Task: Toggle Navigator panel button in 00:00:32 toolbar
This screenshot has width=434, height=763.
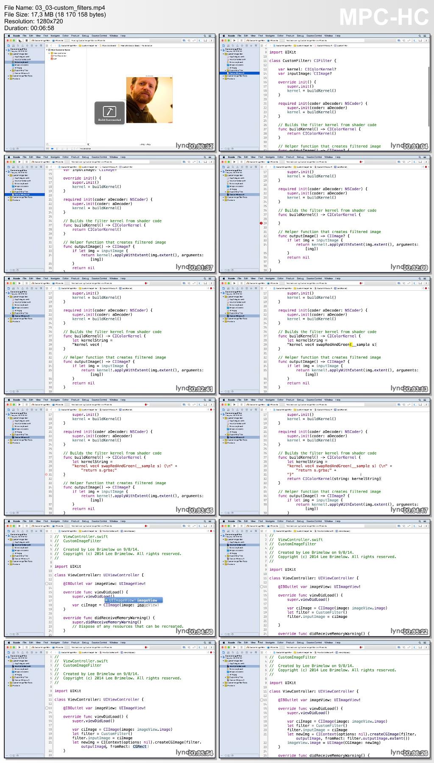Action: point(200,40)
